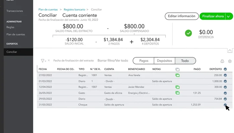Click reference number 1007

pyautogui.click(x=94, y=87)
